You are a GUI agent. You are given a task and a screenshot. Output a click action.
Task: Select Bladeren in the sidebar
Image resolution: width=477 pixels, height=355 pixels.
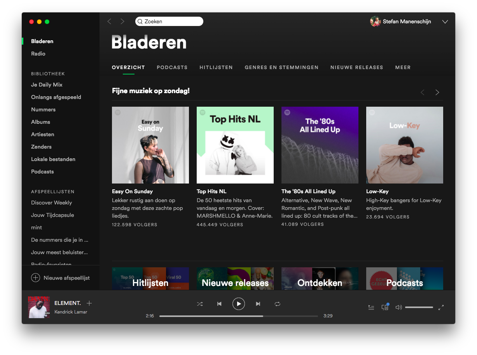click(x=42, y=41)
